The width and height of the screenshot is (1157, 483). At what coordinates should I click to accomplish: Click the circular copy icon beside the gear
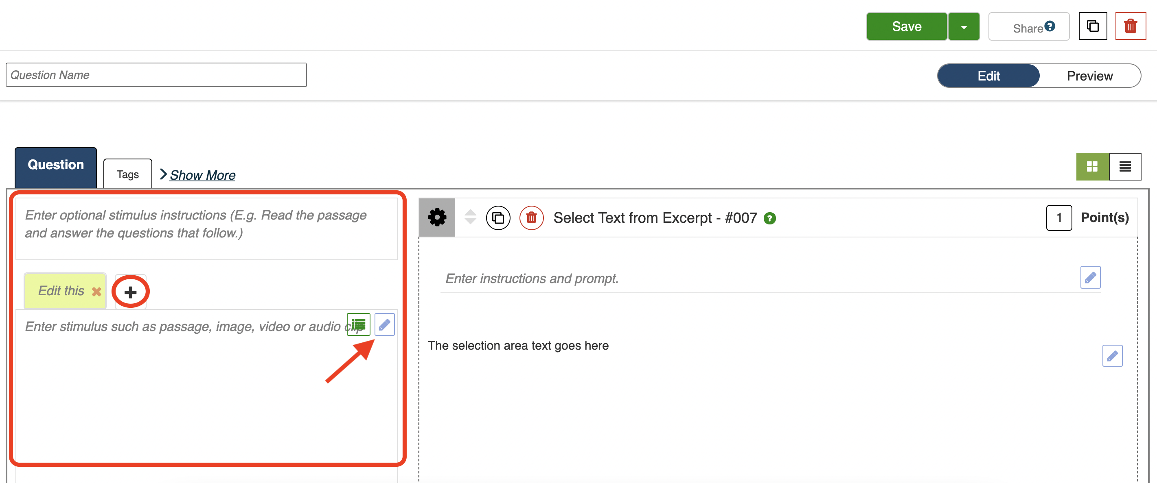pos(497,218)
